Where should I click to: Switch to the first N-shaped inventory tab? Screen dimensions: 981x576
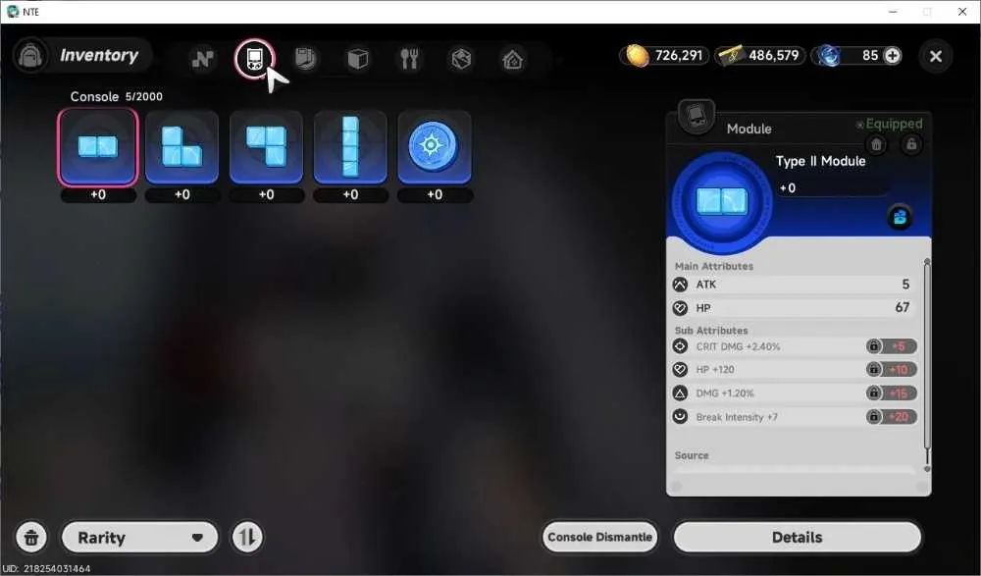(x=202, y=59)
